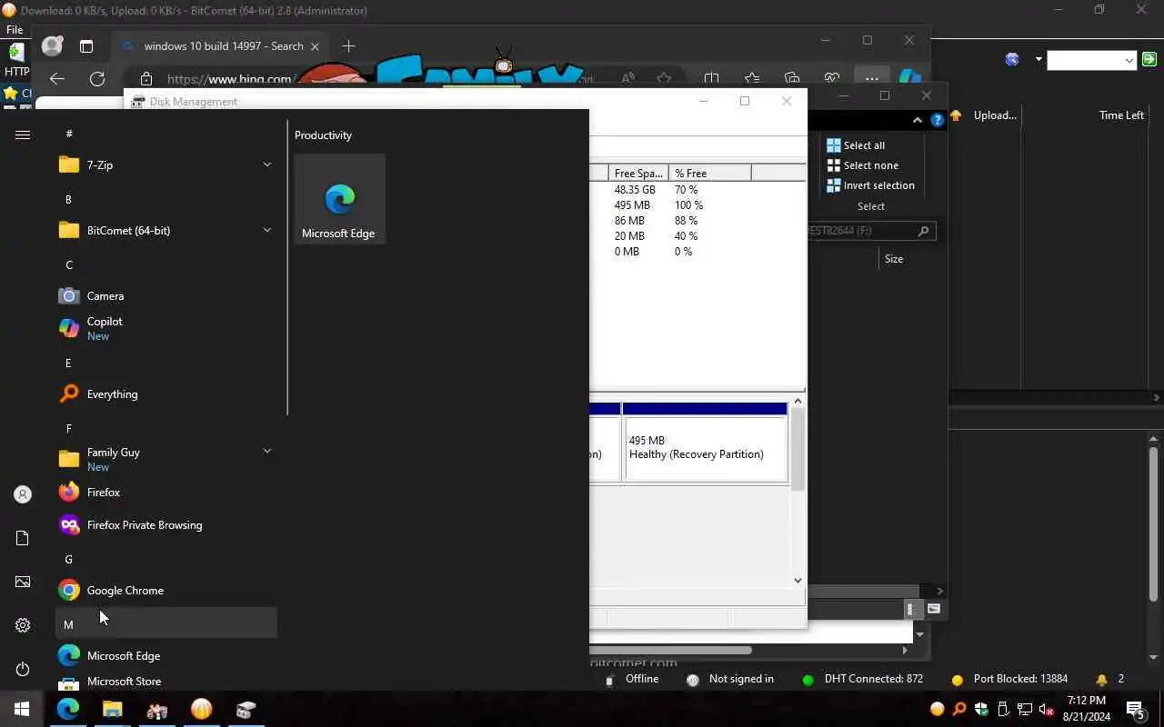The height and width of the screenshot is (727, 1164).
Task: Open Documents from the Start sidebar
Action: point(23,538)
